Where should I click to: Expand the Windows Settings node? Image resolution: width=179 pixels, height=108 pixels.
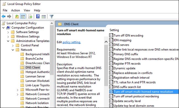8,37
